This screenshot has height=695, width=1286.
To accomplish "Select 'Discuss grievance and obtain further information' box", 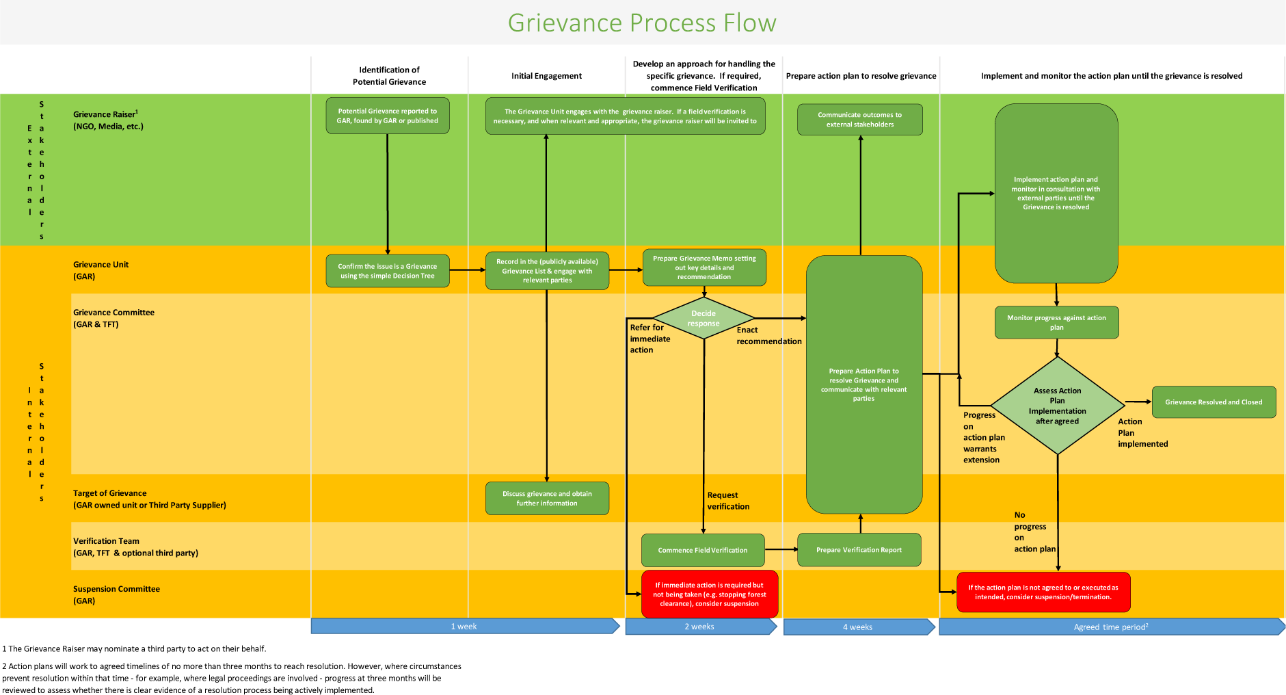I will 547,499.
